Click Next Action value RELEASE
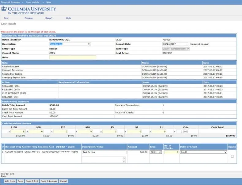Image resolution: width=242 pixels, height=185 pixels. pyautogui.click(x=167, y=53)
